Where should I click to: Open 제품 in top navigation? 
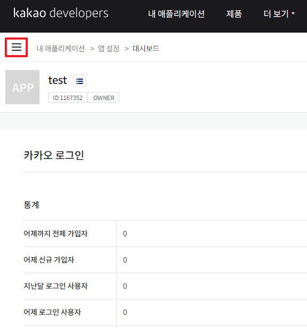(234, 14)
